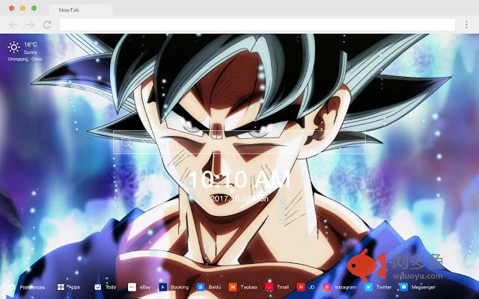Click the Sunny weather condition text

30,52
